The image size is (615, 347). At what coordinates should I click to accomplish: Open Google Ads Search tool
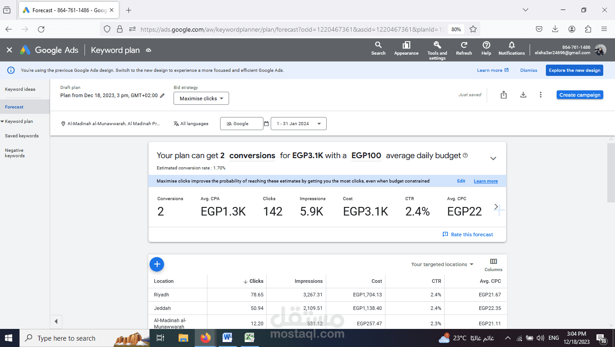coord(378,48)
